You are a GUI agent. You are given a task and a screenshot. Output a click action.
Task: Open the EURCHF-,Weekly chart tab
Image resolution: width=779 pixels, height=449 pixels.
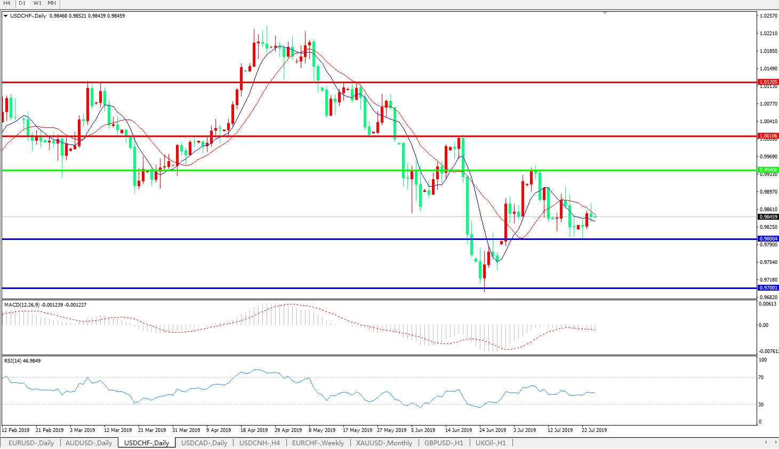(x=318, y=443)
